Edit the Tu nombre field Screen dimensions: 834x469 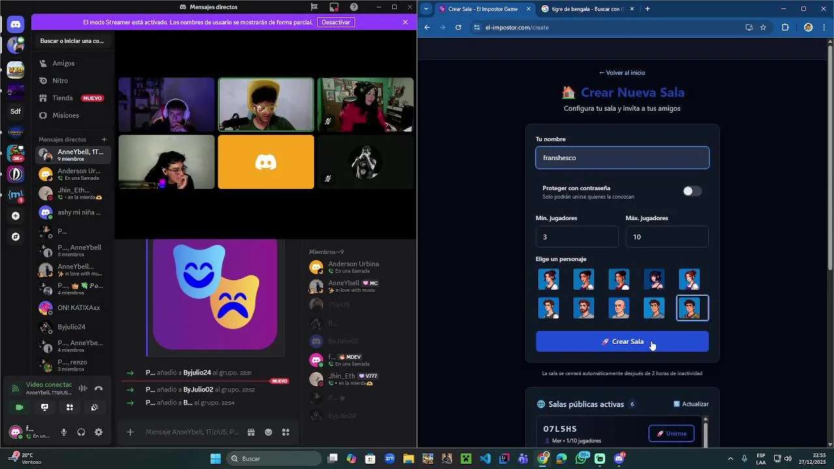click(x=622, y=158)
